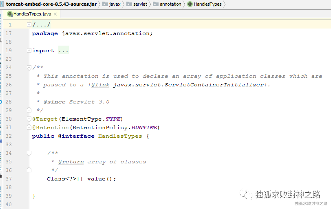The height and width of the screenshot is (209, 331).
Task: Click the @link tag in the Javadoc
Action: click(100, 85)
